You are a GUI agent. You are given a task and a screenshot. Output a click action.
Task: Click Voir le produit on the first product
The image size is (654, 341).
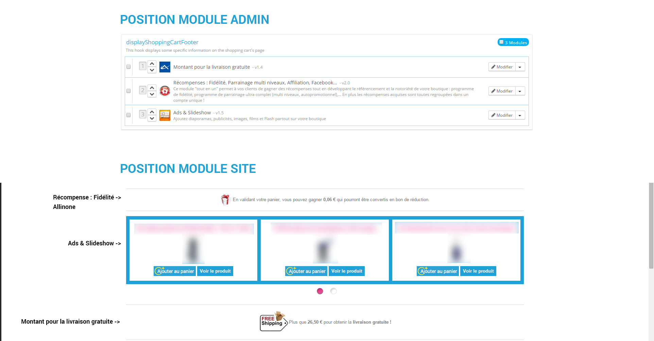215,271
